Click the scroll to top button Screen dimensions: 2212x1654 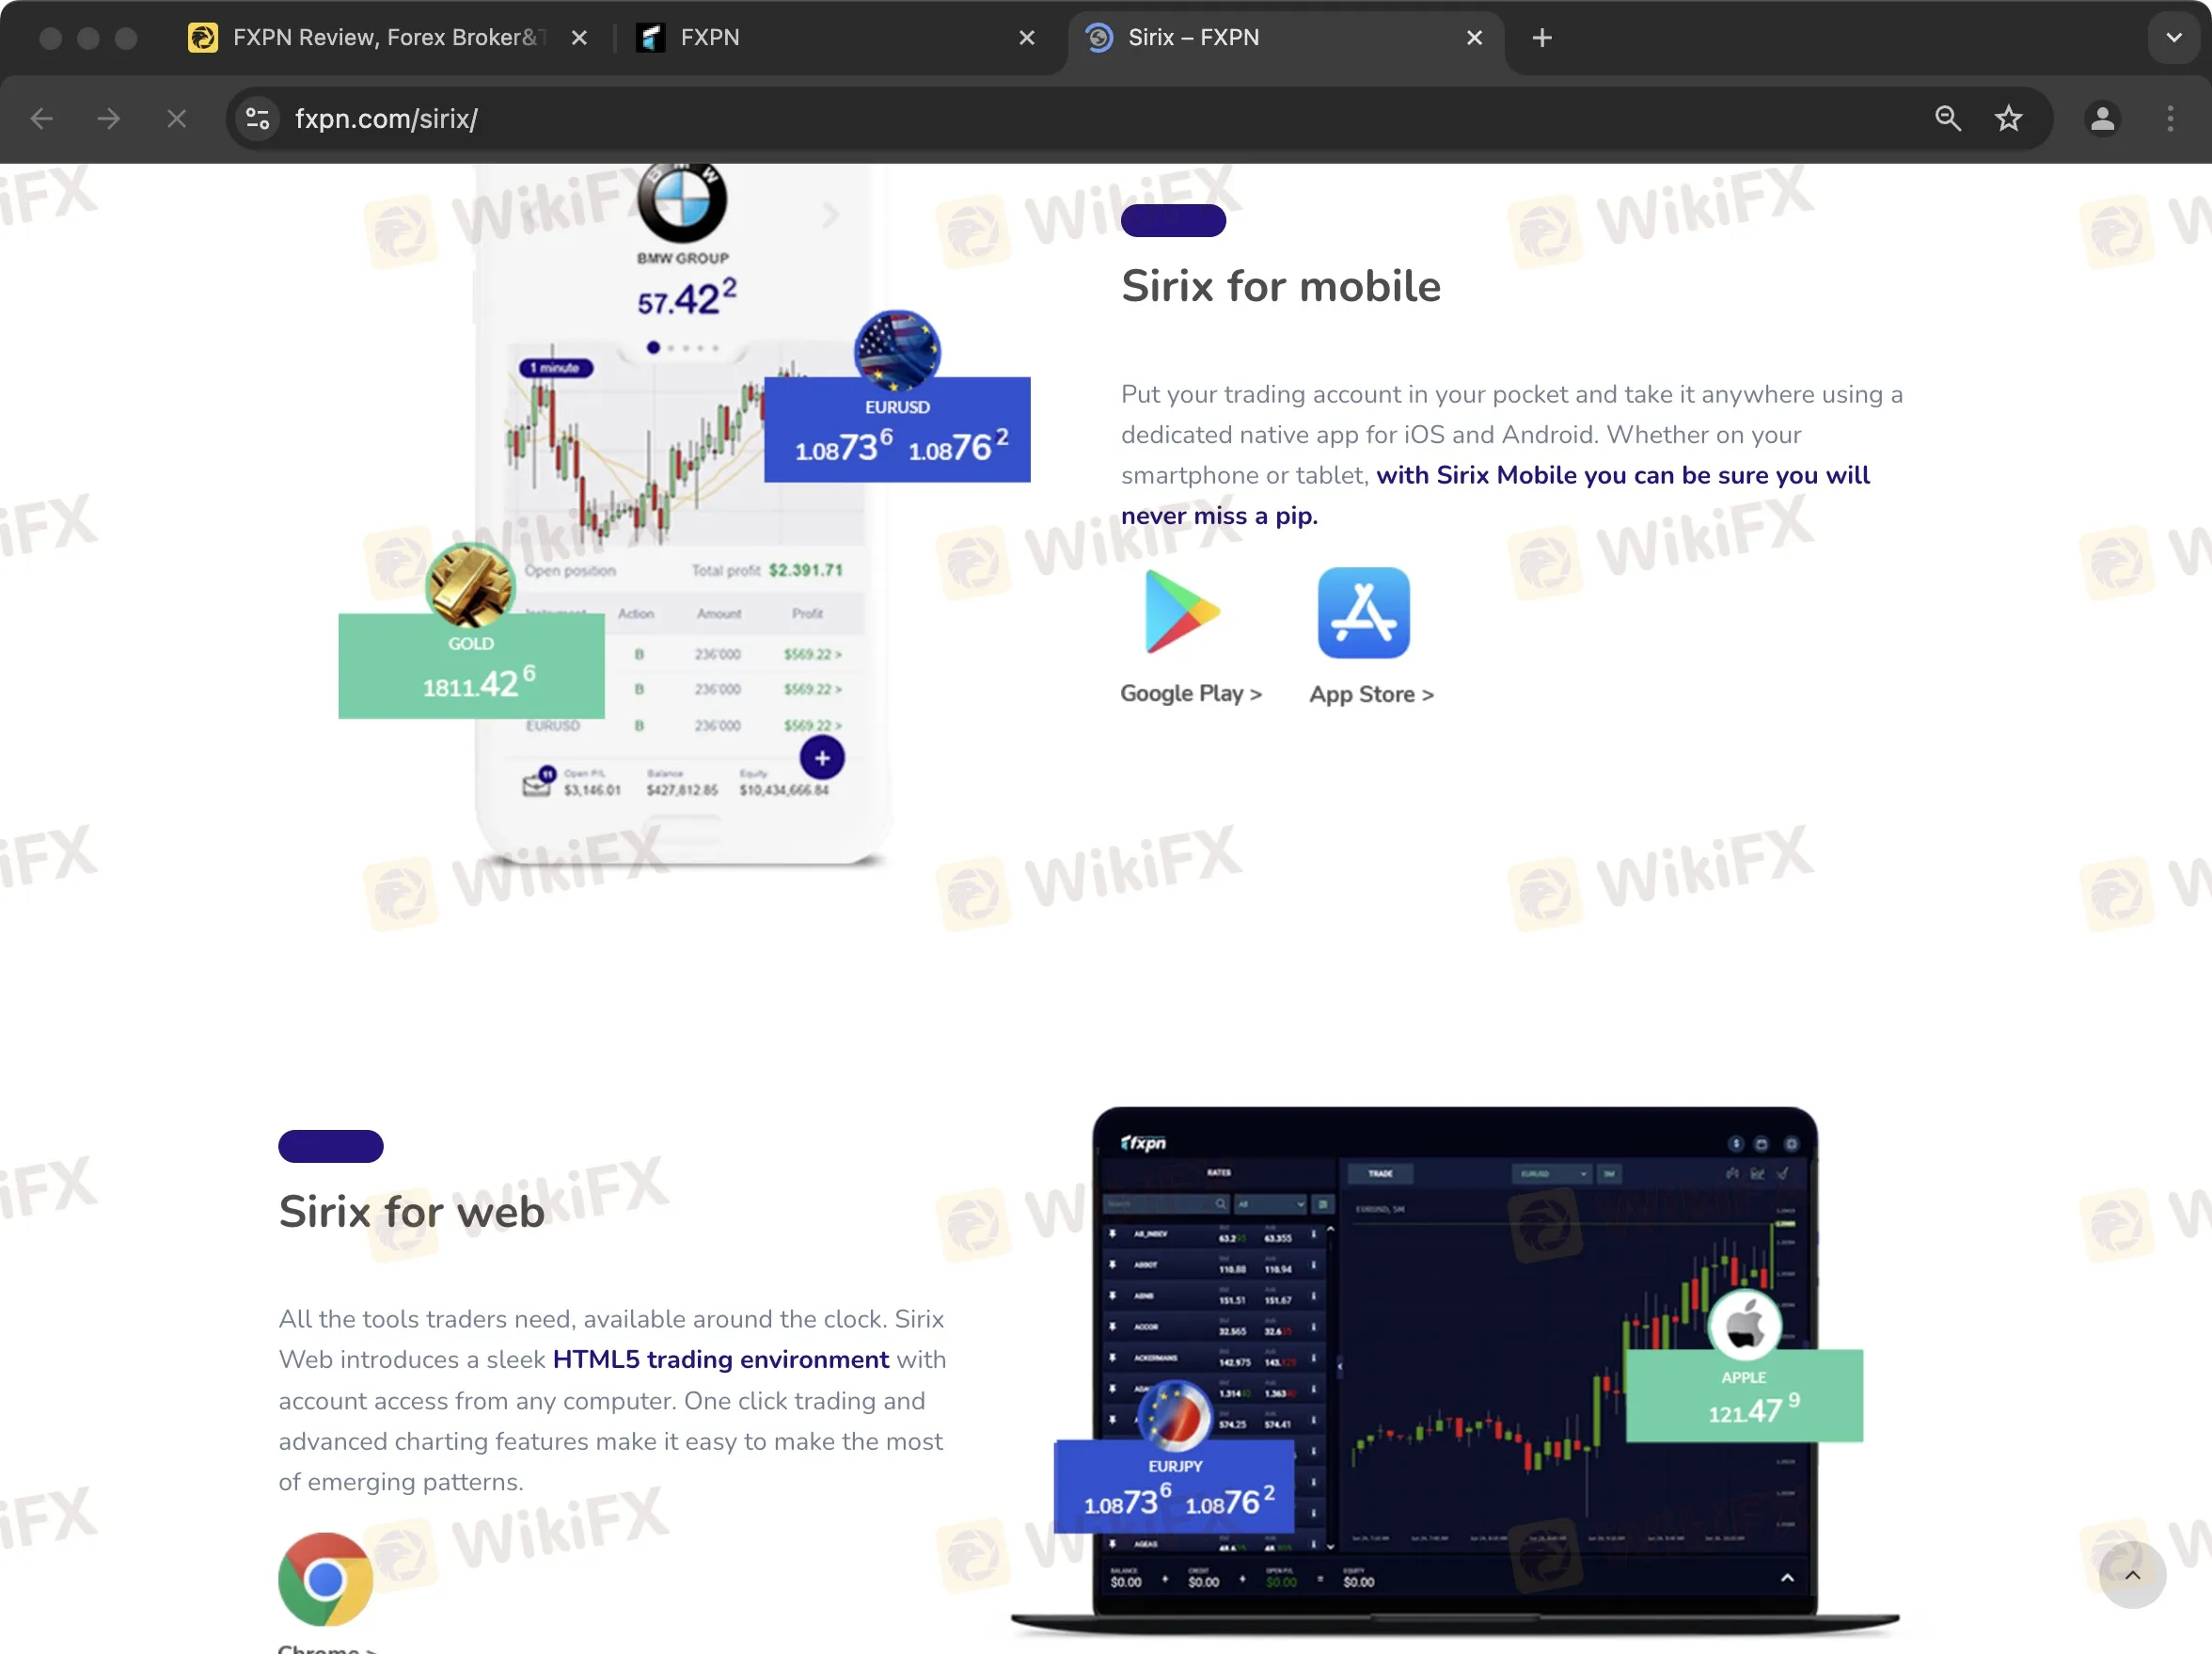(2132, 1574)
